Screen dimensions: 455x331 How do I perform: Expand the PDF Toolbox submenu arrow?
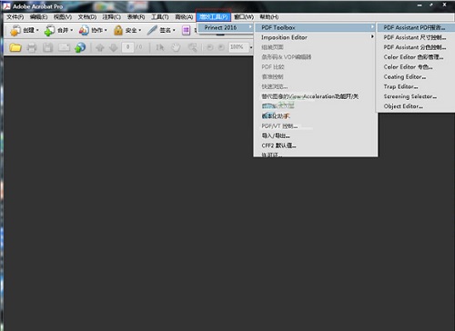coord(372,27)
